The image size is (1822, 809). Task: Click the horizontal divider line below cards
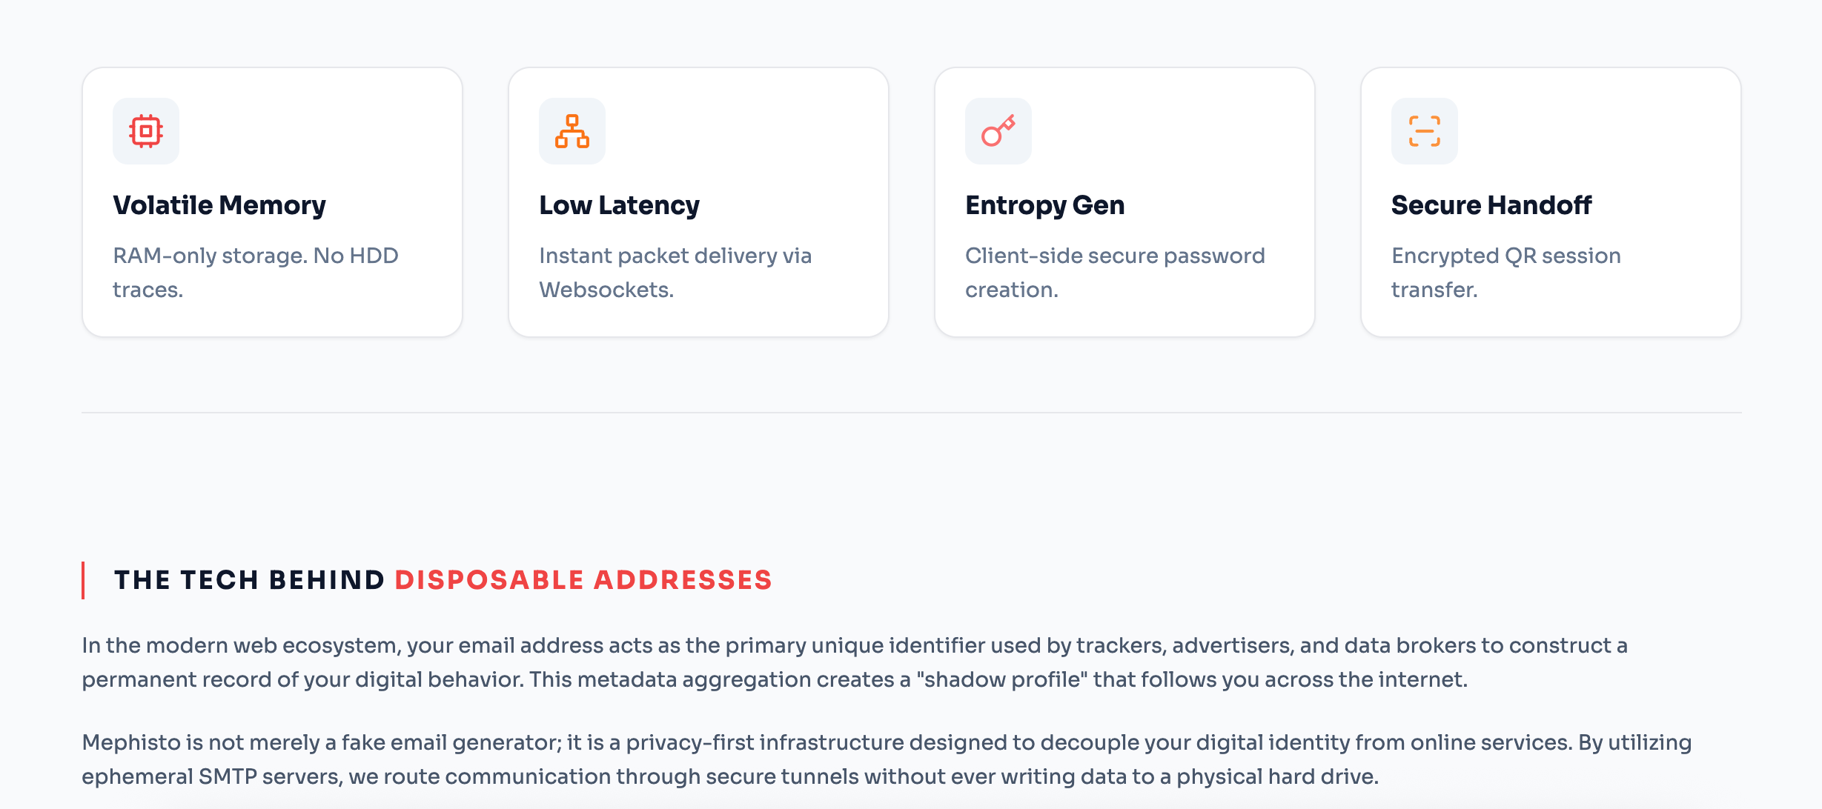coord(911,413)
